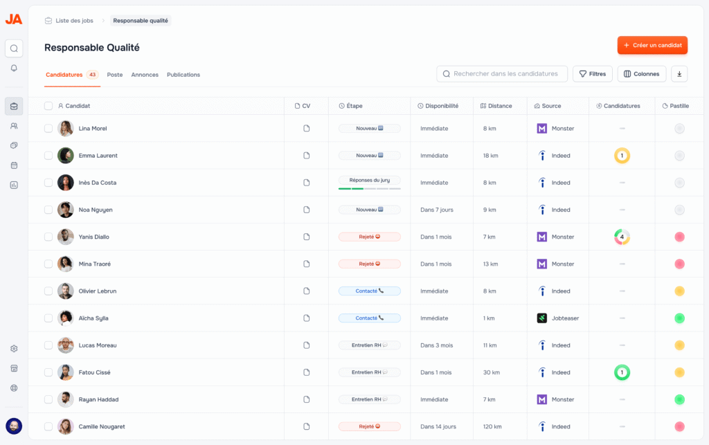
Task: Open the Nouveau stage dropdown for Emma Laurent
Action: click(370, 156)
